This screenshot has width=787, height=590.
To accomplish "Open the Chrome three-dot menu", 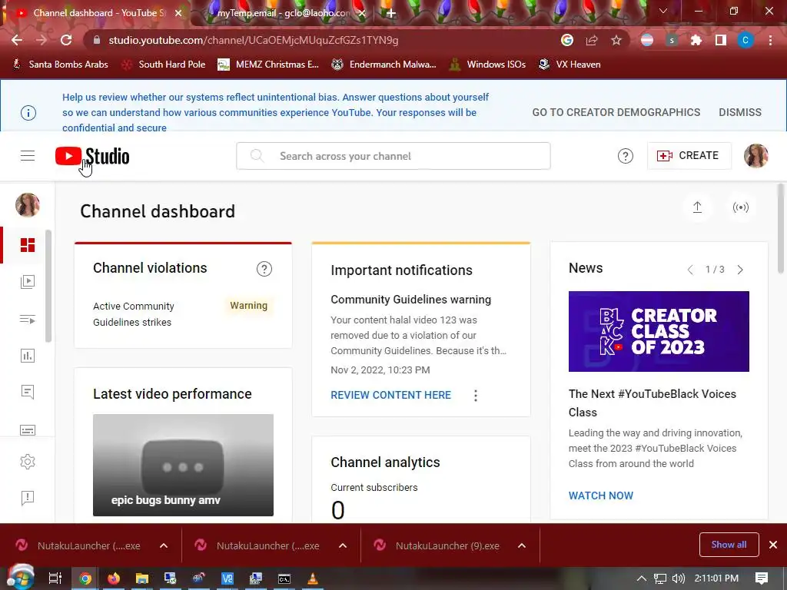I will (x=770, y=40).
